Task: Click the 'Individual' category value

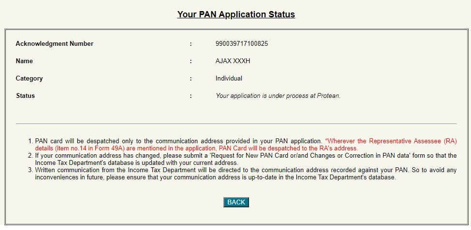Action: 229,79
